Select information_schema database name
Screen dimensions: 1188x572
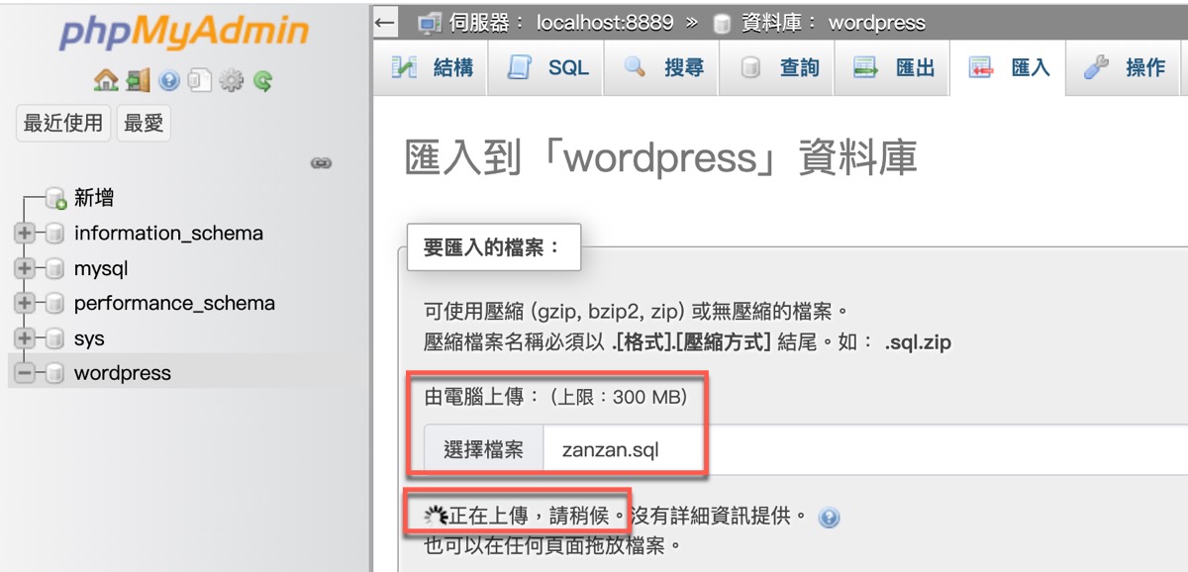click(168, 235)
